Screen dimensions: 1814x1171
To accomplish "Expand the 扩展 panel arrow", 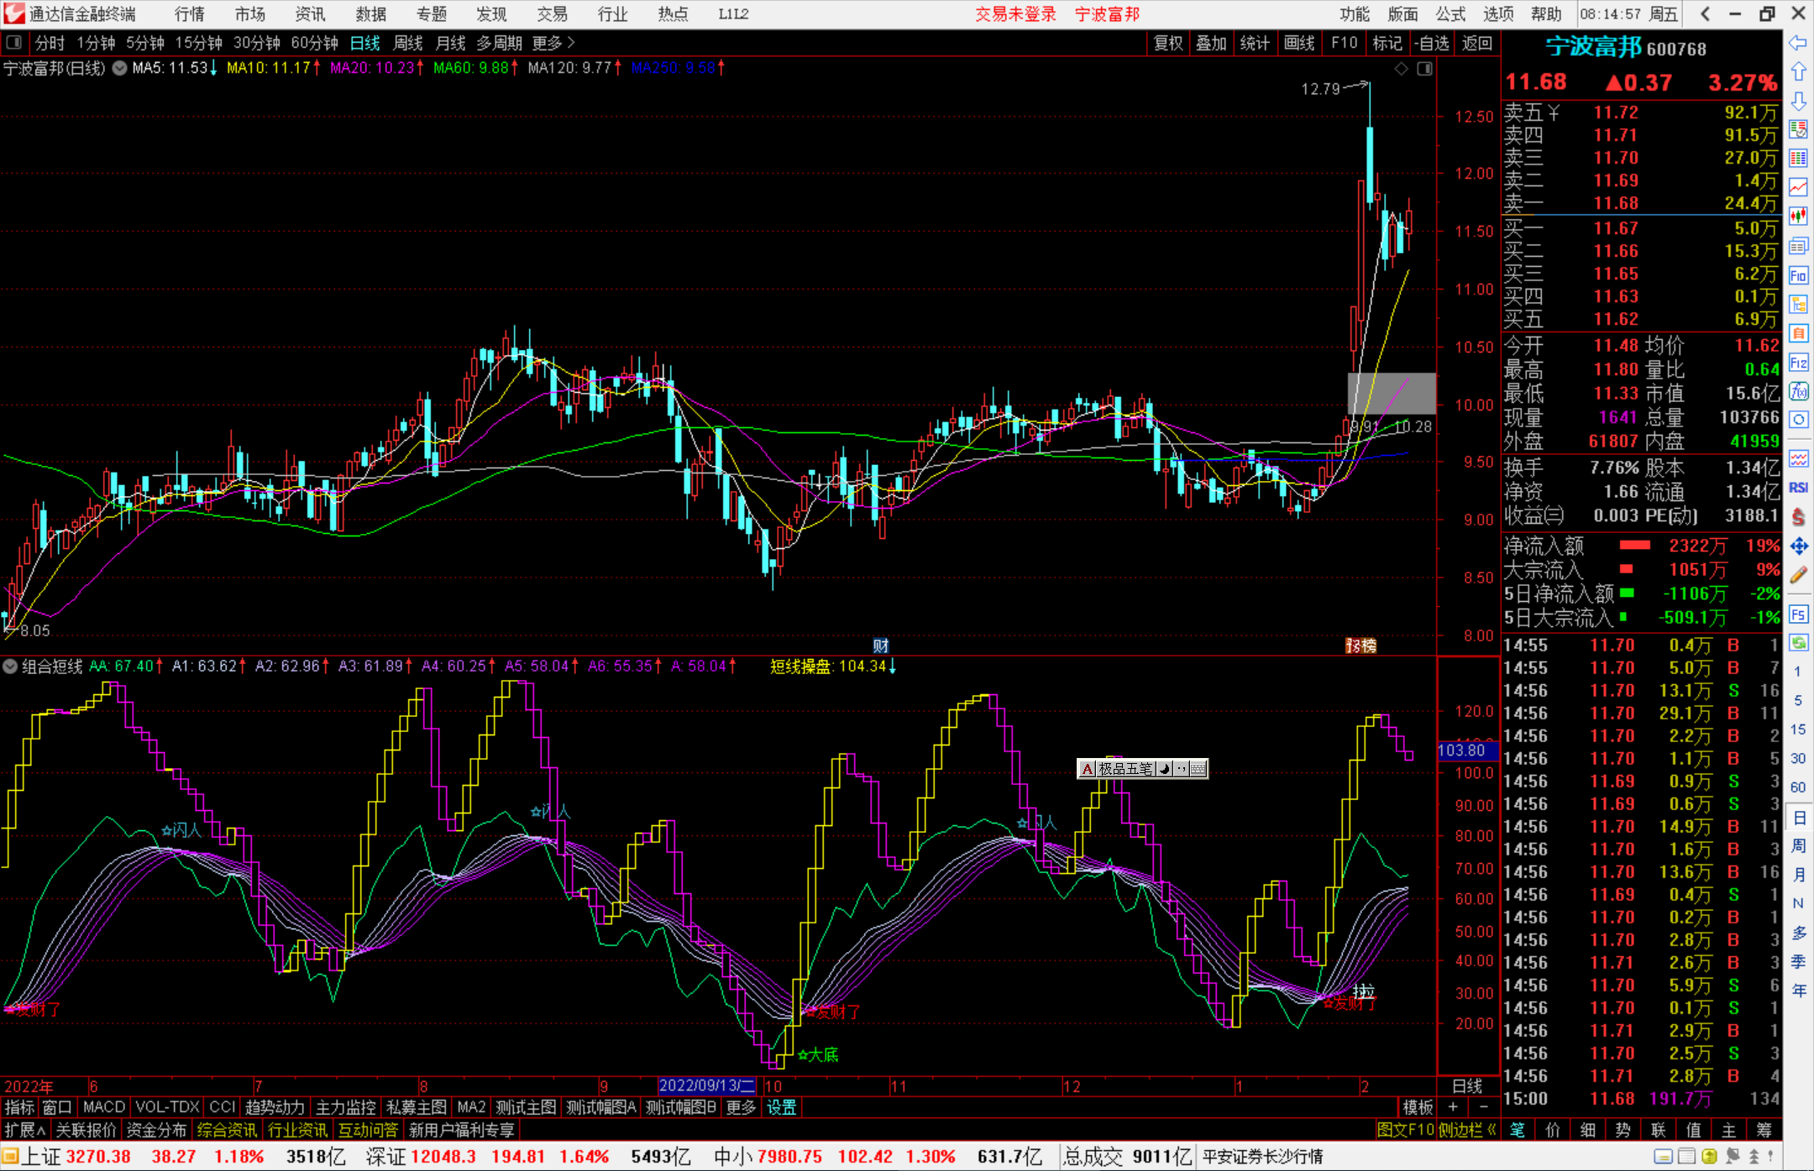I will tap(25, 1130).
